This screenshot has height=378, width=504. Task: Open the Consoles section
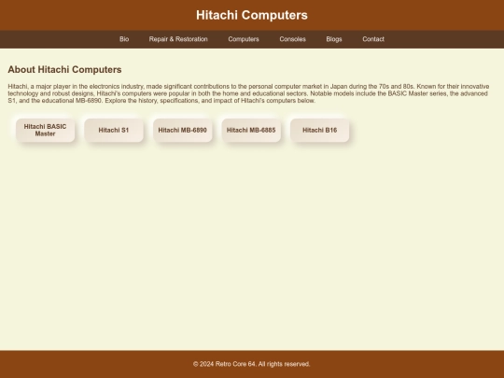tap(292, 39)
